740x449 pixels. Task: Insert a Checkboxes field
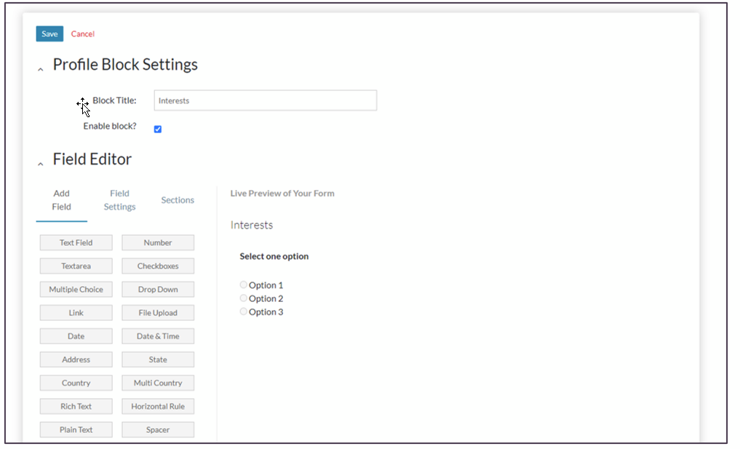[158, 266]
